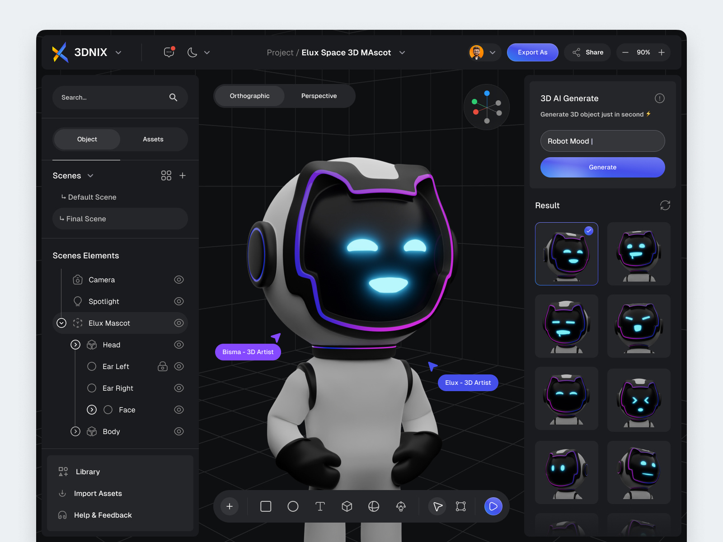The height and width of the screenshot is (542, 723).
Task: Hide the Spotlight scene element
Action: [x=179, y=301]
